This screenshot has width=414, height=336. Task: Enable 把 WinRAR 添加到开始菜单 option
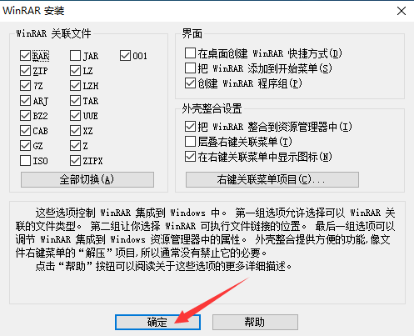coord(190,68)
